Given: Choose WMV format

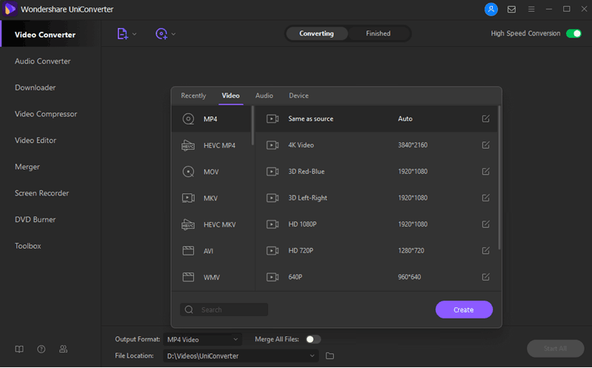Looking at the screenshot, I should click(212, 278).
